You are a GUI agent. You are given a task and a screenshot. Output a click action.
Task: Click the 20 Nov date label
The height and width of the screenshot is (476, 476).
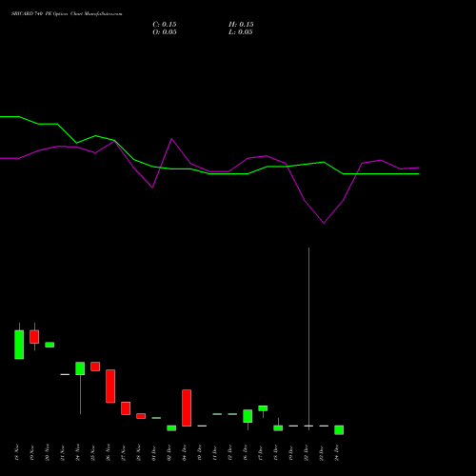pyautogui.click(x=48, y=452)
